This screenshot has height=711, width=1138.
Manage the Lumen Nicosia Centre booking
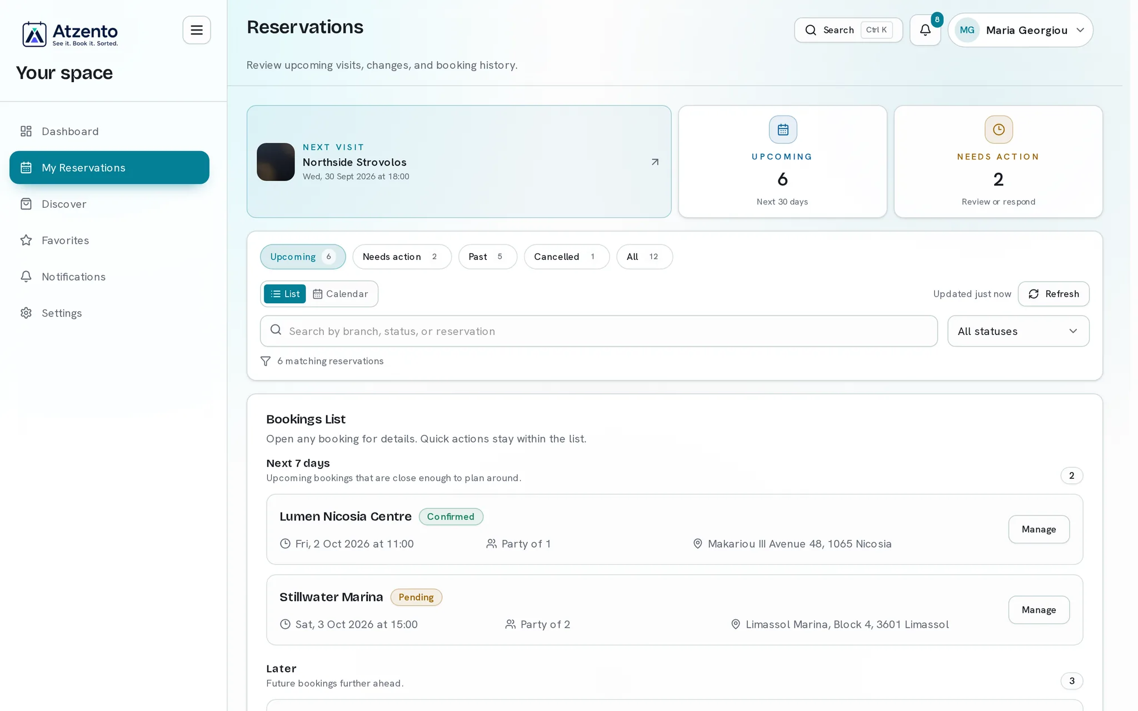pyautogui.click(x=1039, y=529)
